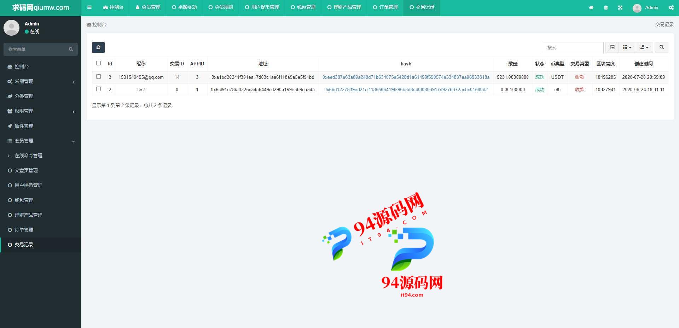Click the 数量 column header
The width and height of the screenshot is (679, 328).
coord(513,64)
